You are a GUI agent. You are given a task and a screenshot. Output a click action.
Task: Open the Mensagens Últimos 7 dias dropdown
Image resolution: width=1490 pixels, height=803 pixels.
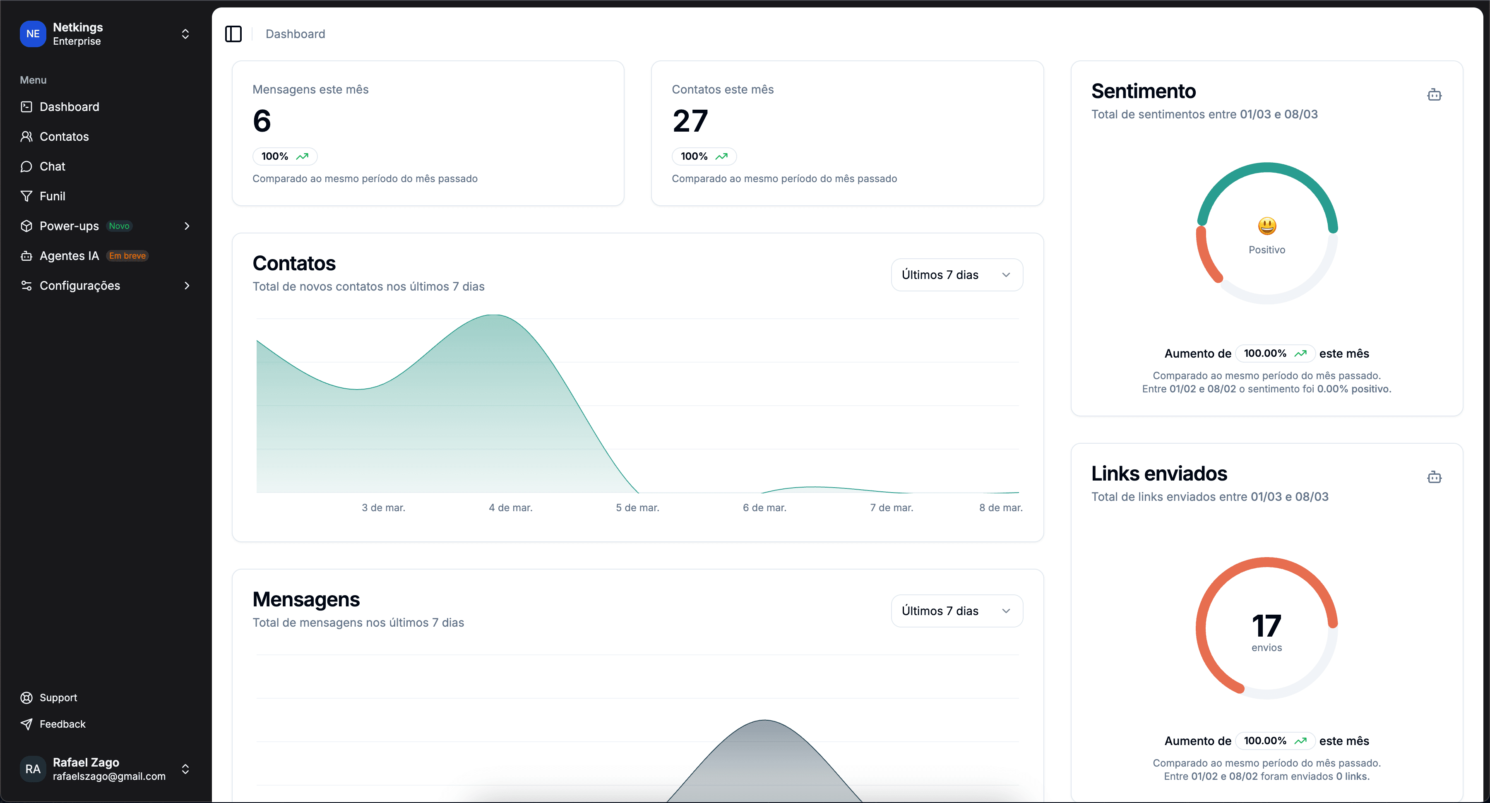pyautogui.click(x=956, y=611)
